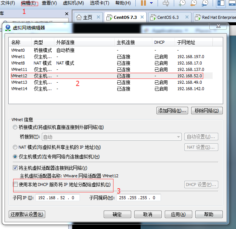236x229 pixels.
Task: Click 移除网络(O) button
Action: point(207,111)
